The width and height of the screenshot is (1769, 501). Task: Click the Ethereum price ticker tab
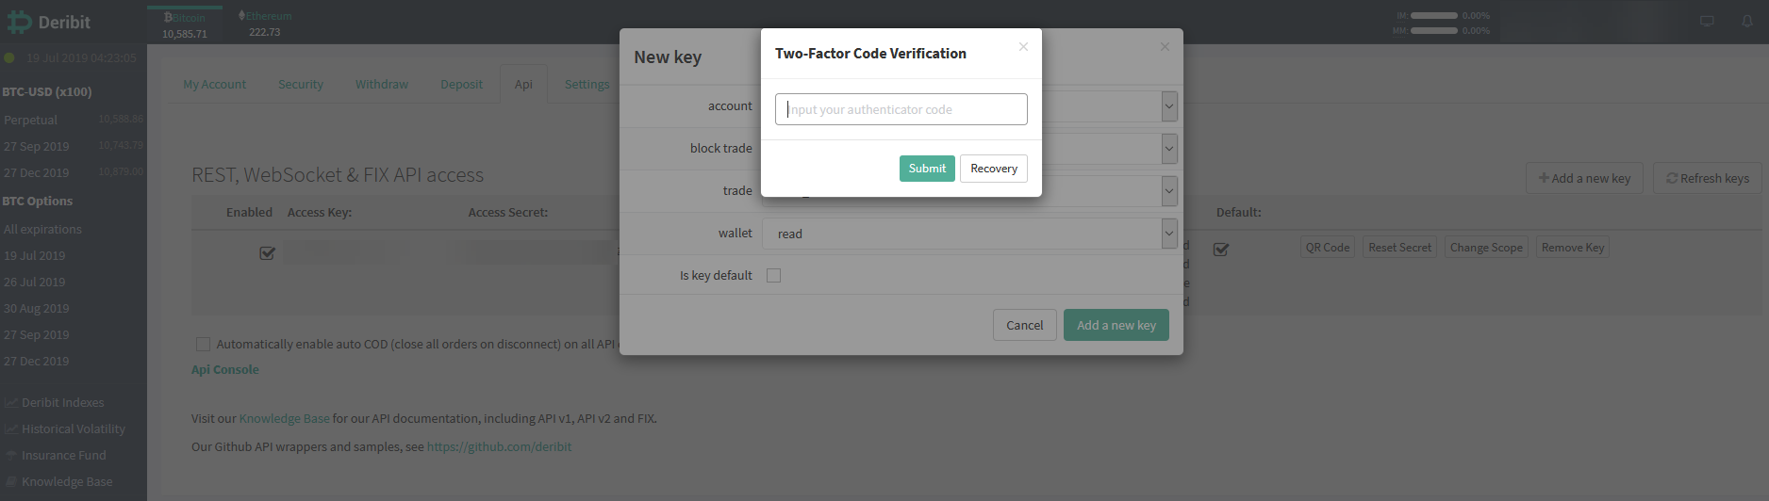(265, 24)
